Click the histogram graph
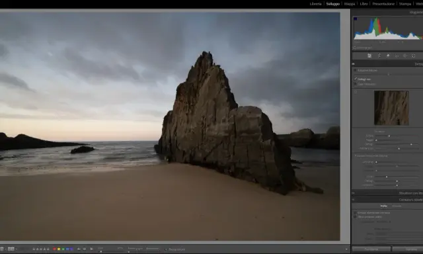The height and width of the screenshot is (254, 423). coord(388,28)
